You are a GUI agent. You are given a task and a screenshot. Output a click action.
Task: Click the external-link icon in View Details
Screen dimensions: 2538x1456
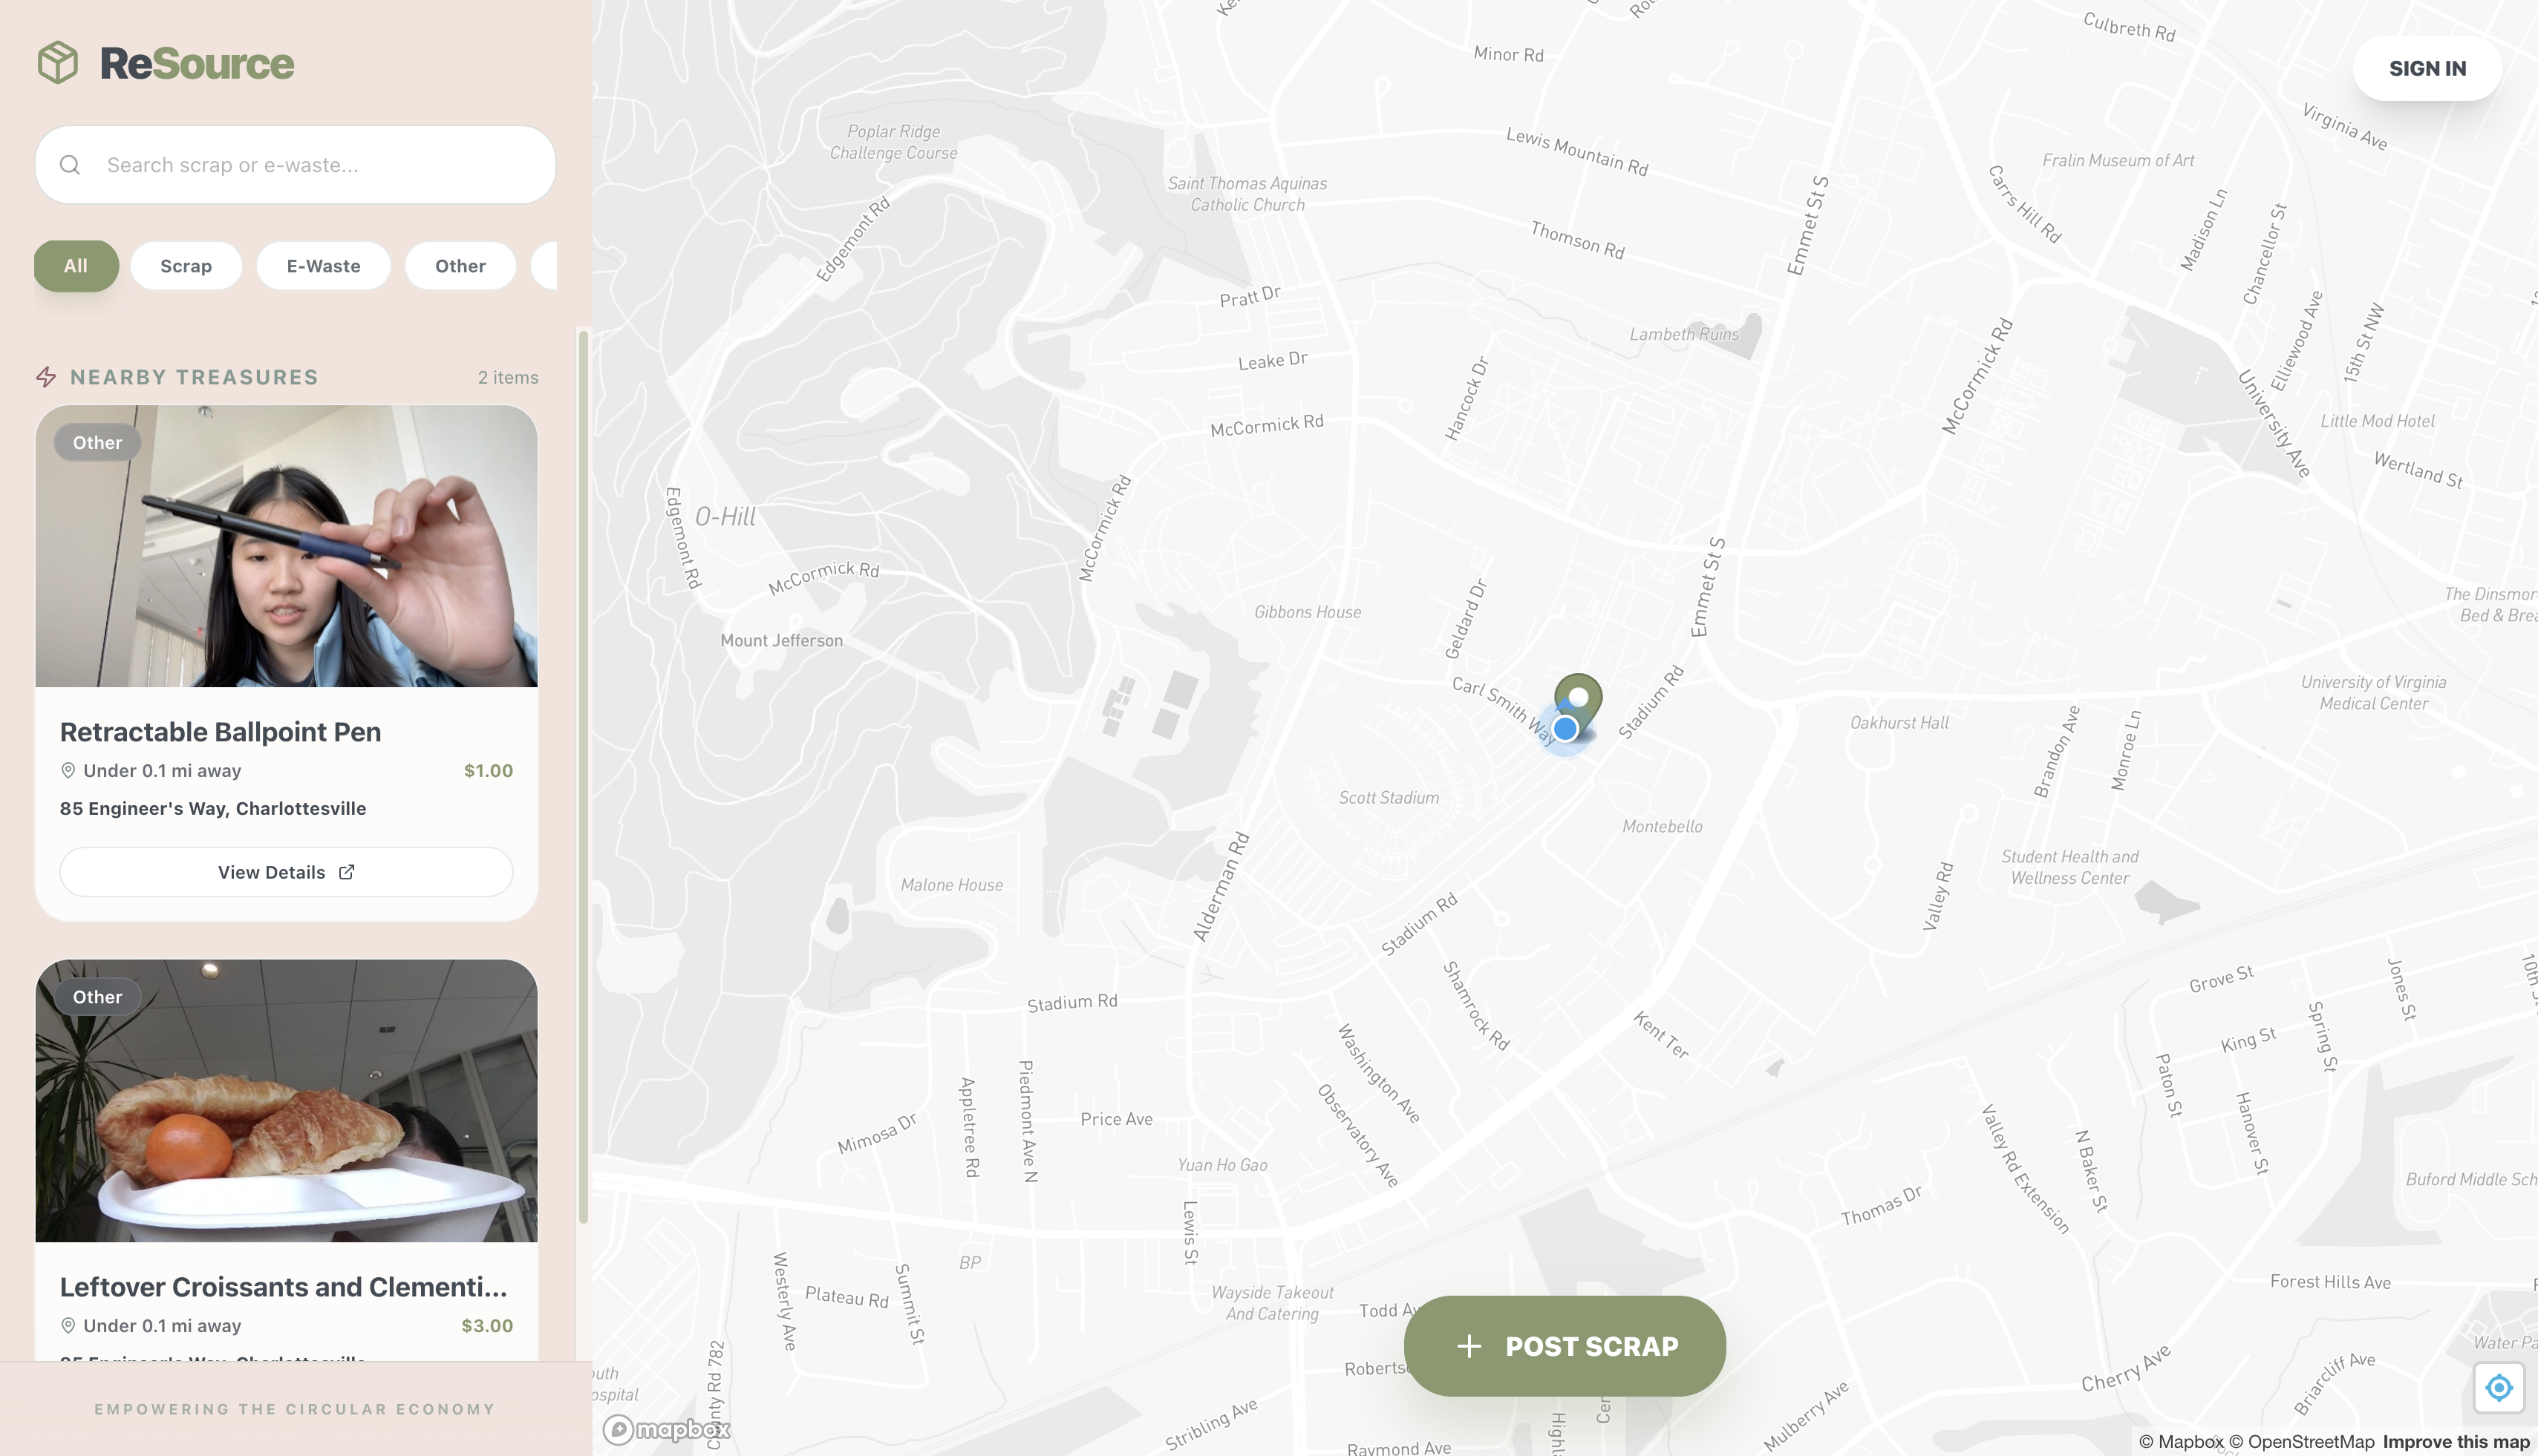[346, 872]
